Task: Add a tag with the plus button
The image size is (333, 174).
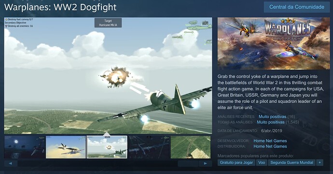Action: click(319, 162)
